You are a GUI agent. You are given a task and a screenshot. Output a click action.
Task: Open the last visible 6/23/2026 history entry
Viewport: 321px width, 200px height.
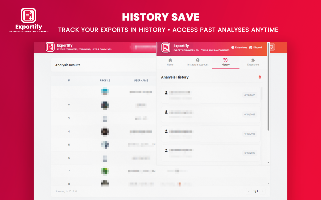pos(211,153)
